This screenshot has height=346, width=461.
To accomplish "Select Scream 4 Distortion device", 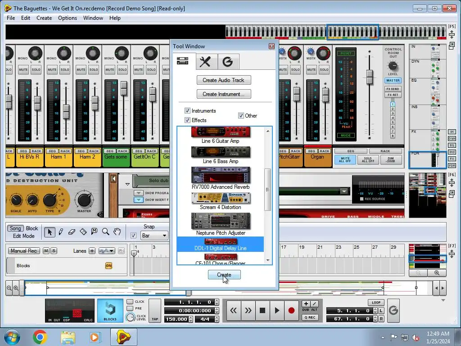I will pos(221,201).
